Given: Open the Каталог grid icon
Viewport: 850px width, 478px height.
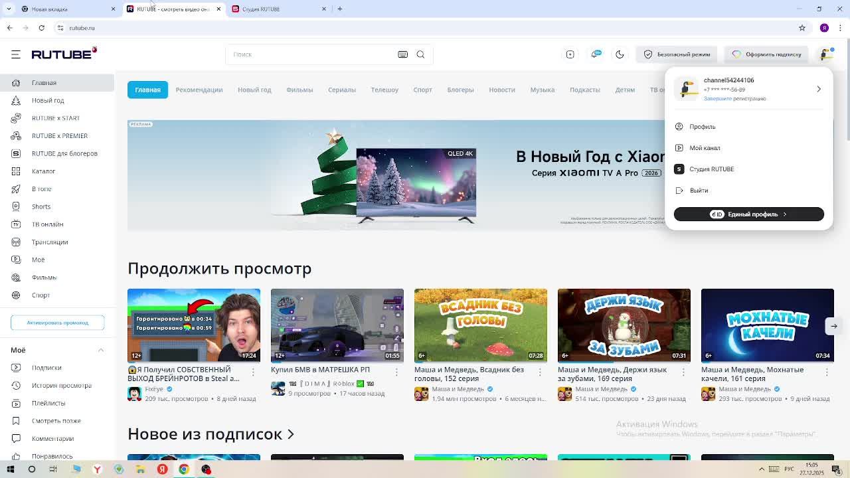Looking at the screenshot, I should [16, 171].
